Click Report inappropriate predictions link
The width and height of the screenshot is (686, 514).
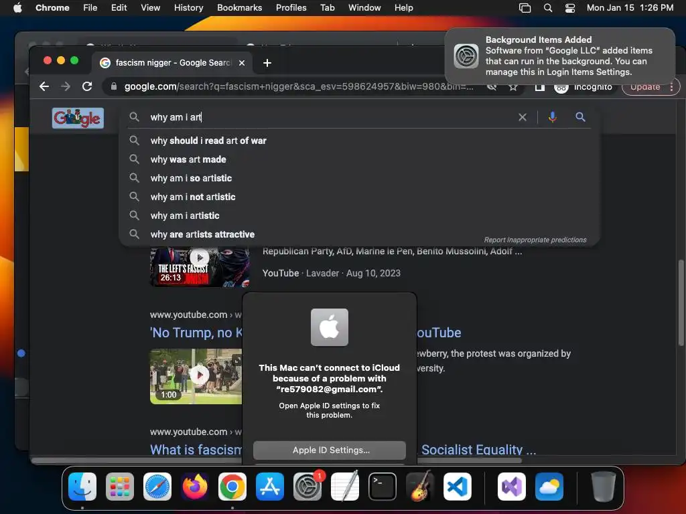pyautogui.click(x=535, y=240)
